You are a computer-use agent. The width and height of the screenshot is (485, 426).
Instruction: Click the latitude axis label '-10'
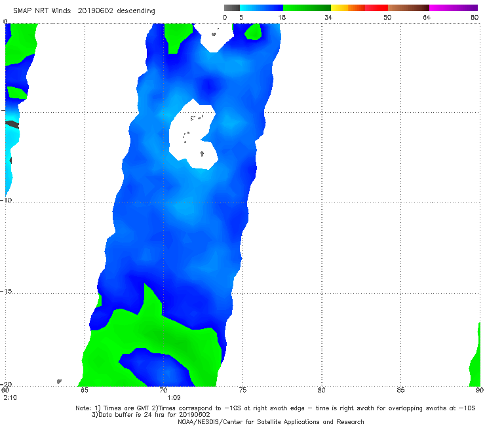(x=6, y=200)
